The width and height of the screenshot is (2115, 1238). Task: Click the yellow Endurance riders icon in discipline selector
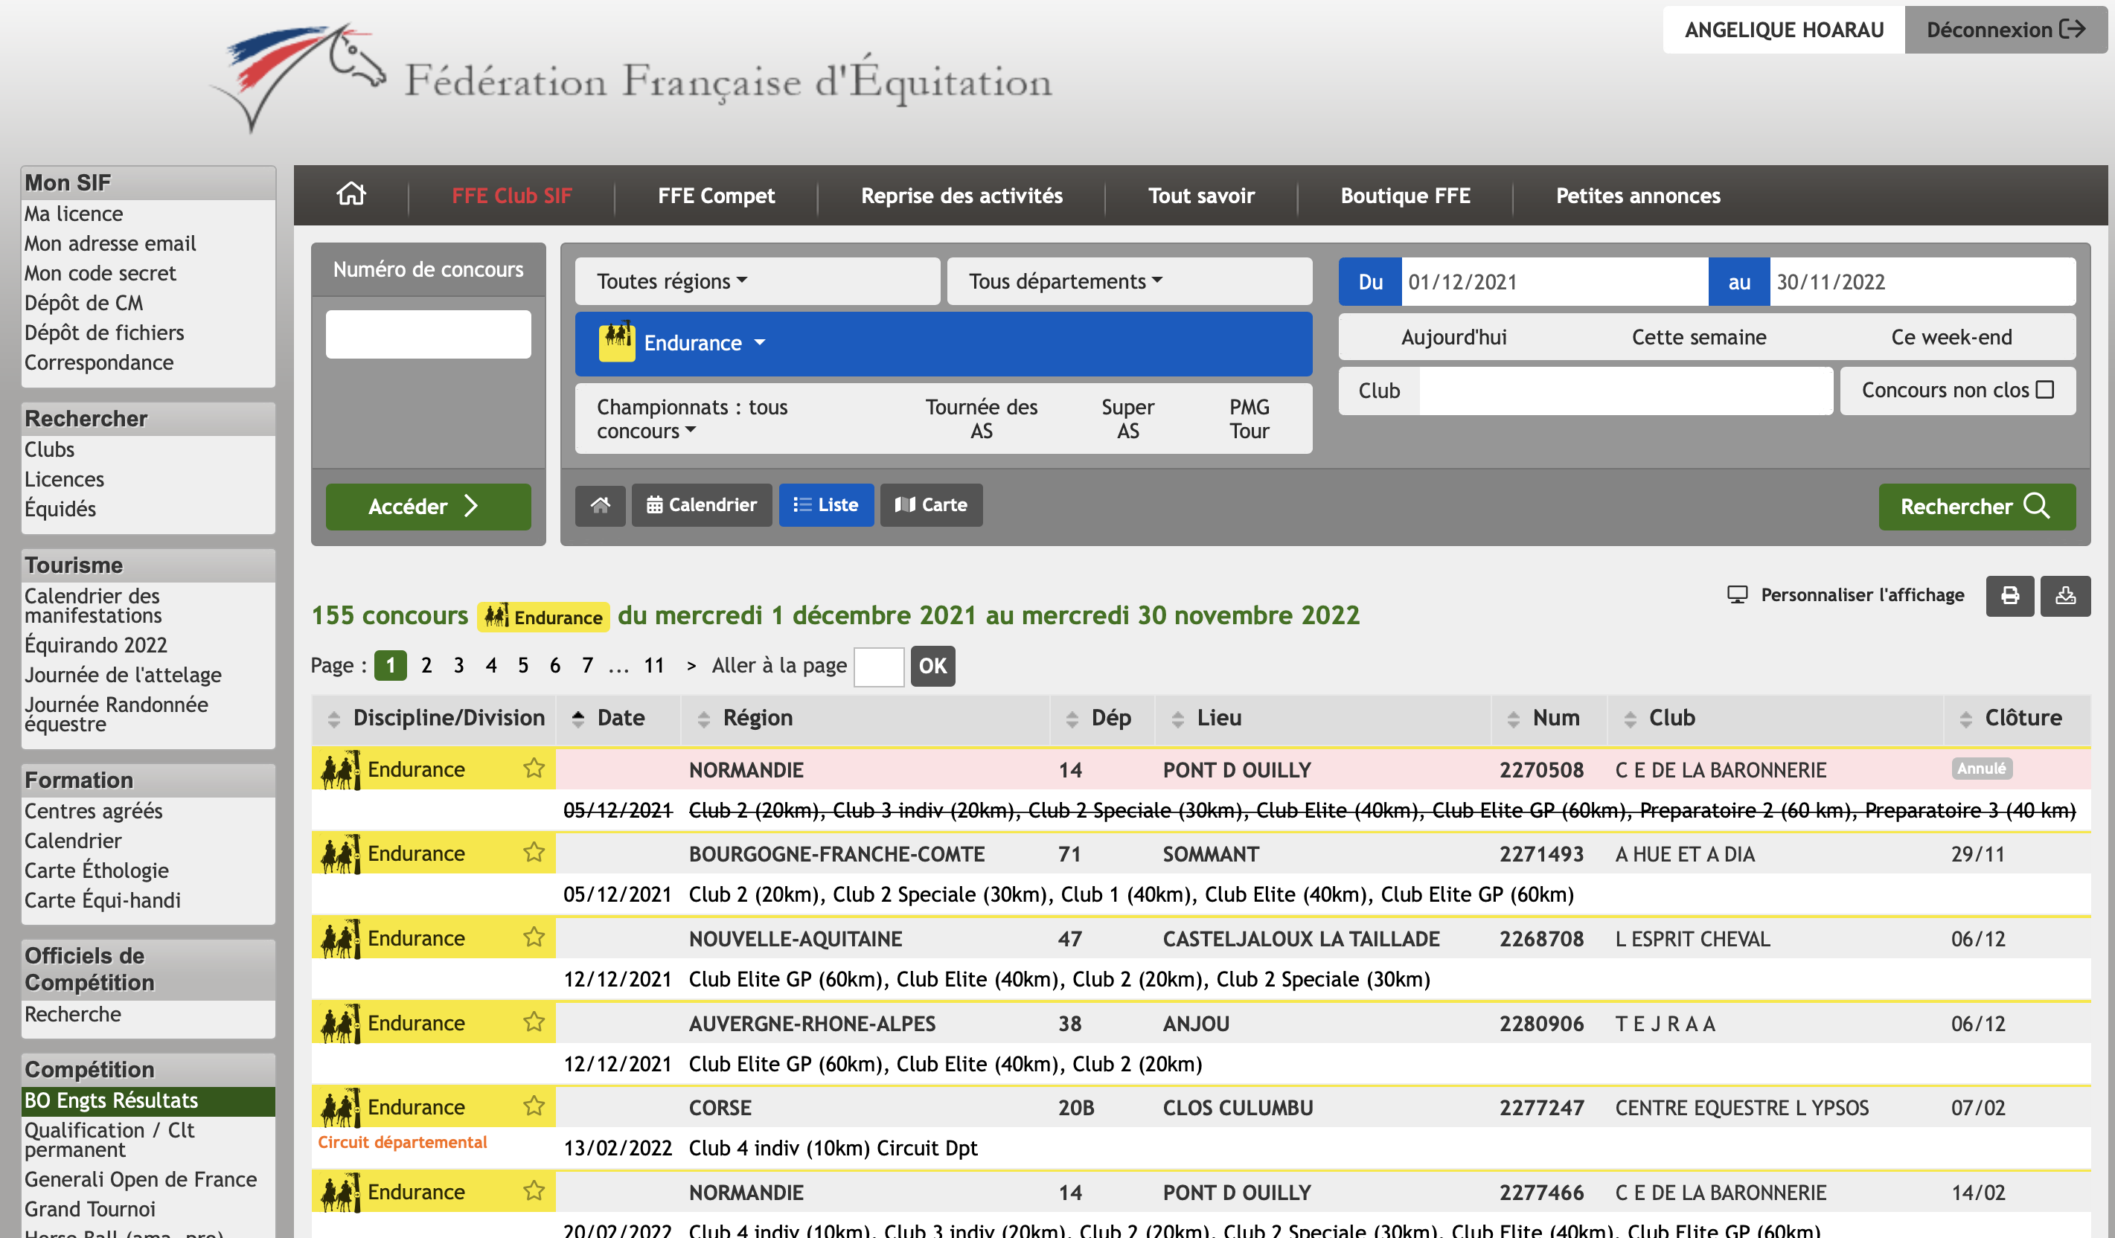(x=617, y=341)
